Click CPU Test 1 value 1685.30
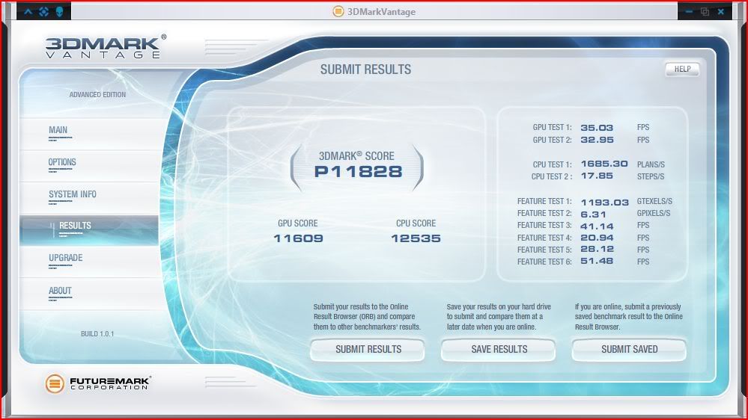Viewport: 748px width, 420px height. (604, 164)
